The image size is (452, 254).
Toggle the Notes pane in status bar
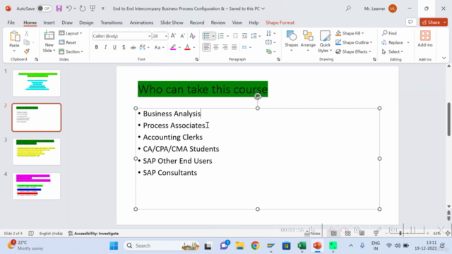[x=312, y=234]
